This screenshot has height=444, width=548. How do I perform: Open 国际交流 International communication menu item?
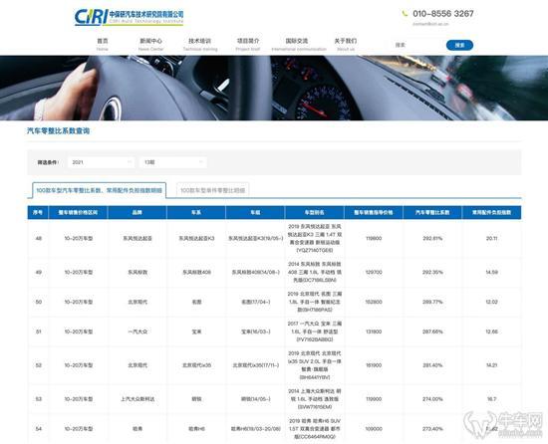click(299, 45)
